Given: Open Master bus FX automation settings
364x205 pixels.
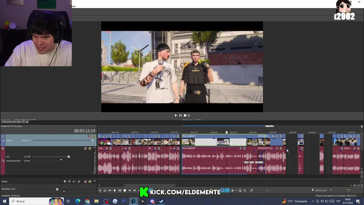Looking at the screenshot, I should pyautogui.click(x=74, y=181).
